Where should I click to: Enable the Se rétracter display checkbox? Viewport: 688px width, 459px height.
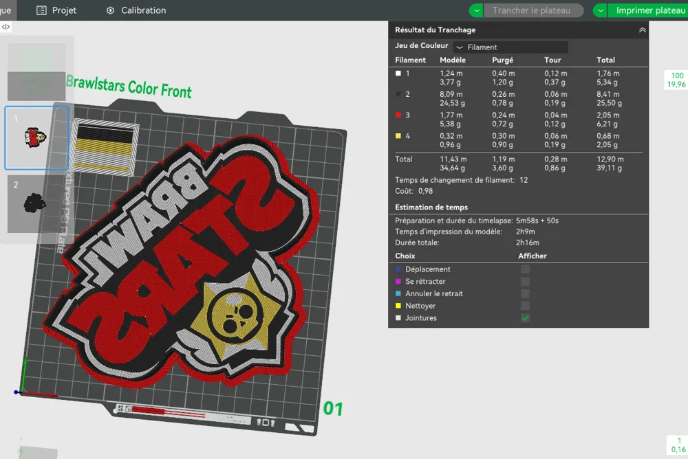click(525, 282)
